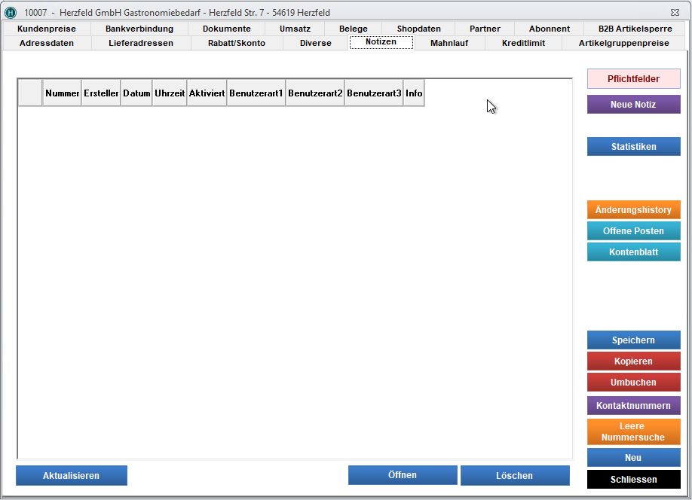Go to the Rabatt/Skonto tab
Viewport: 692px width, 500px height.
236,43
